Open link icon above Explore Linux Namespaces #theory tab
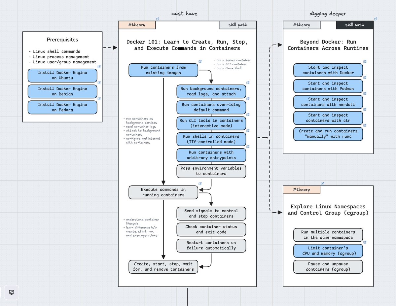Image resolution: width=396 pixels, height=306 pixels. (x=322, y=184)
